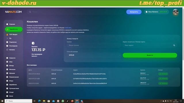Open the Новости category
The width and height of the screenshot is (184, 103).
coord(11,58)
